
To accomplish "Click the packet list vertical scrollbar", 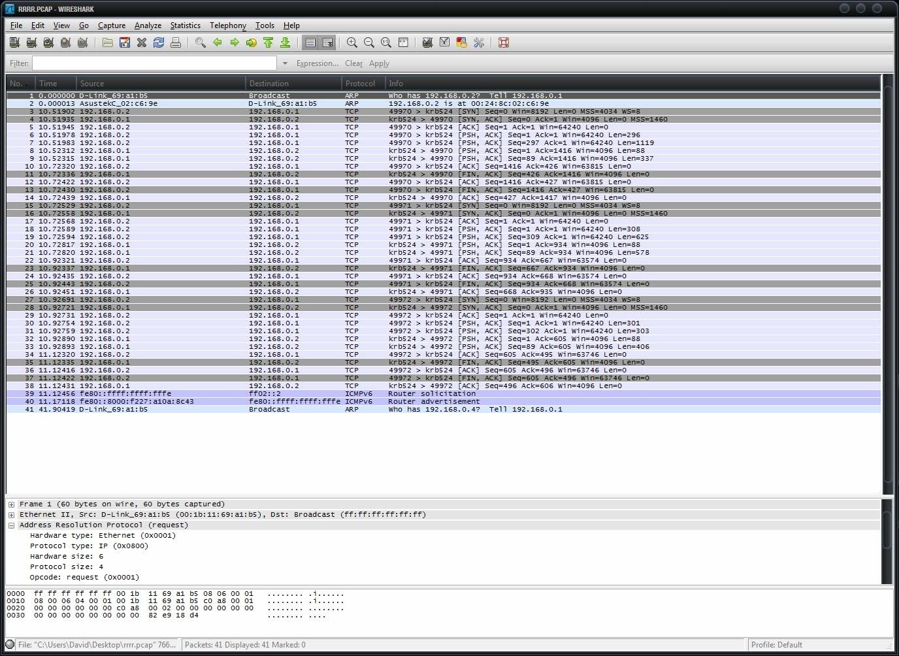I will click(887, 284).
